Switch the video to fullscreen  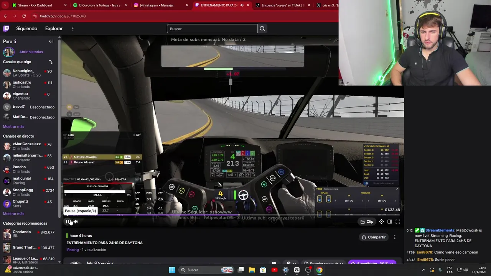point(398,222)
